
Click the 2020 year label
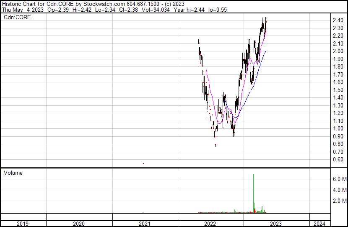click(x=79, y=223)
